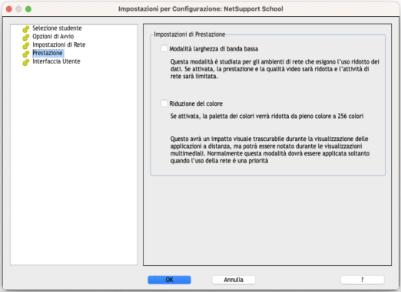401x292 pixels.
Task: Click the paragraph starting 'Questo avrà un impatto'
Action: [270, 149]
